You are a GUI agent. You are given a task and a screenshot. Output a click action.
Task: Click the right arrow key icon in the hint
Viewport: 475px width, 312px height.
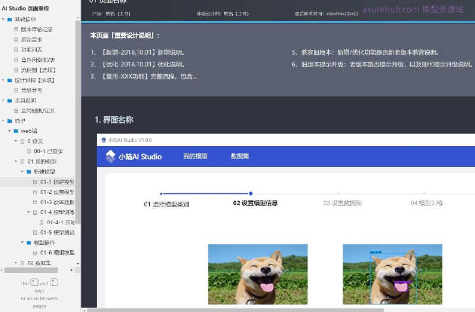click(54, 282)
